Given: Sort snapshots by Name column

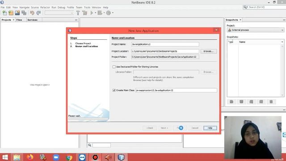Looking at the screenshot, I should pos(259,42).
